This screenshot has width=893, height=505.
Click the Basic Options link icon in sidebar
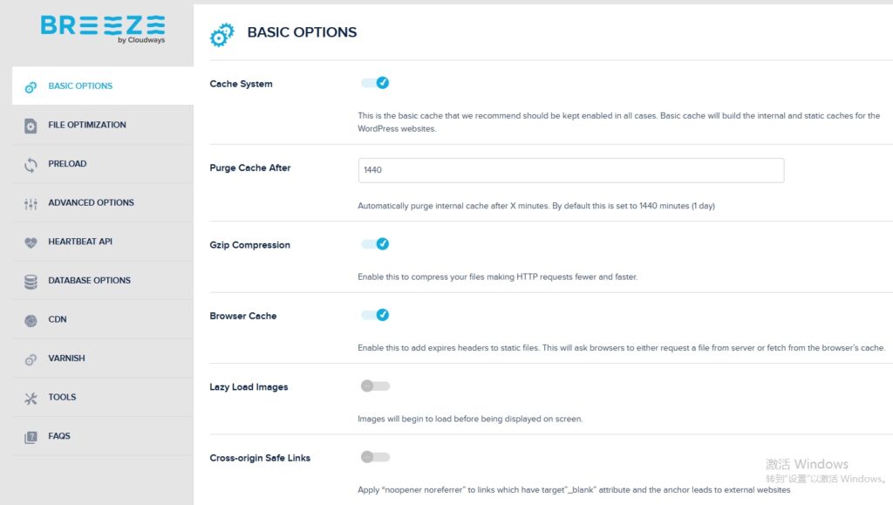(x=31, y=86)
